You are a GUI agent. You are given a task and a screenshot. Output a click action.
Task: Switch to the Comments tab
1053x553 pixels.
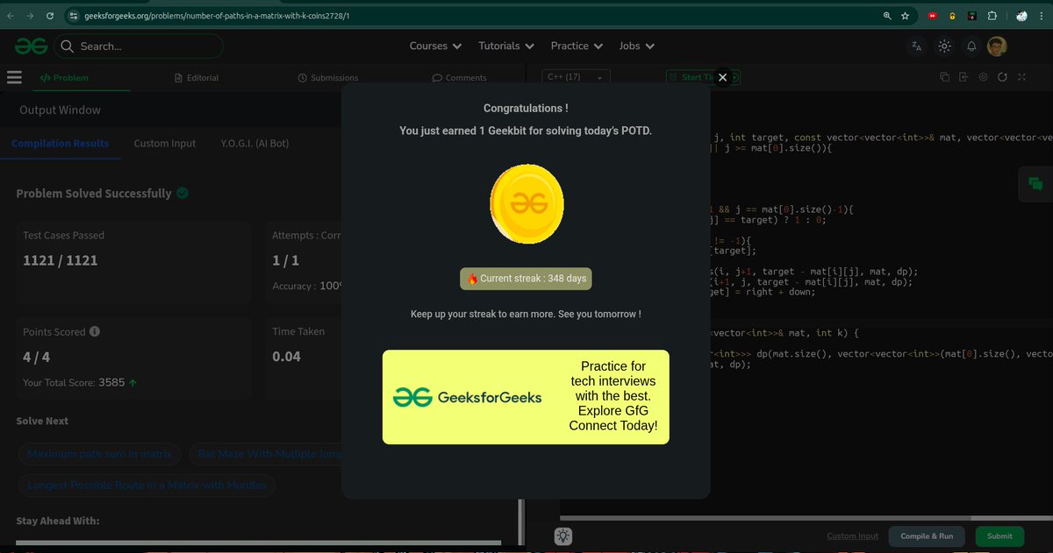459,78
